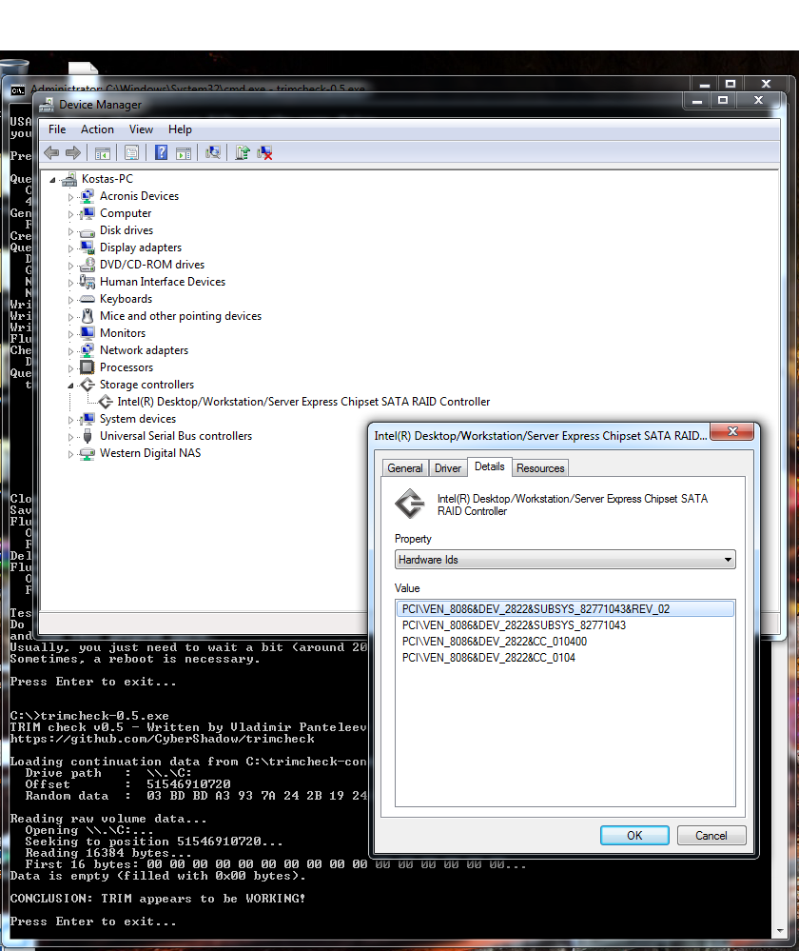Expand the Disk drives node
799x951 pixels.
[x=70, y=231]
